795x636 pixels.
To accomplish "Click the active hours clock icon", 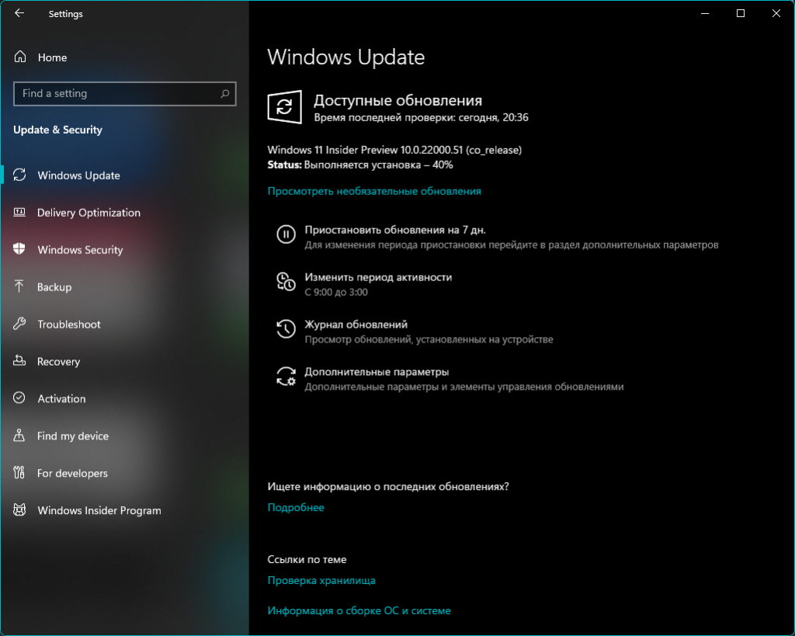I will point(286,281).
